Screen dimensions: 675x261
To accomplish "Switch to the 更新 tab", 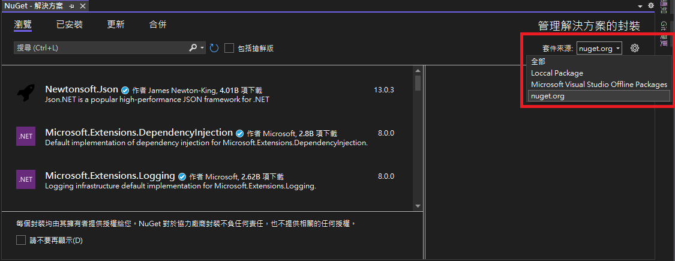I will 116,25.
